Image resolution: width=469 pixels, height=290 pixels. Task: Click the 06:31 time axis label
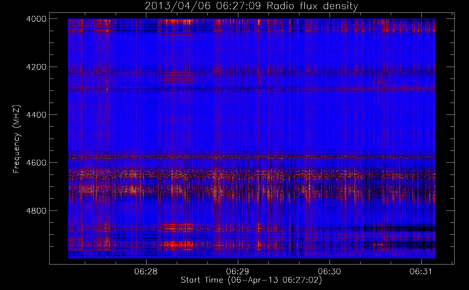(x=421, y=272)
